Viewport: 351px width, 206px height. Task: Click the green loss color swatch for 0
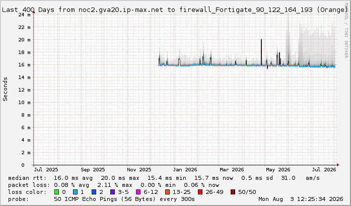[56, 192]
